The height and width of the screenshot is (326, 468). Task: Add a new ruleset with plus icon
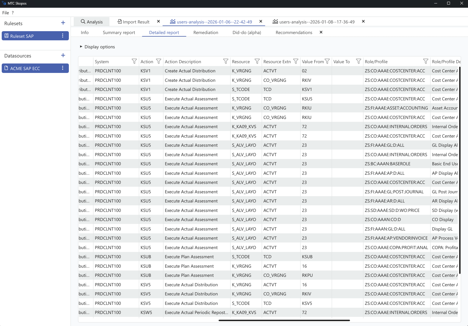click(x=63, y=23)
